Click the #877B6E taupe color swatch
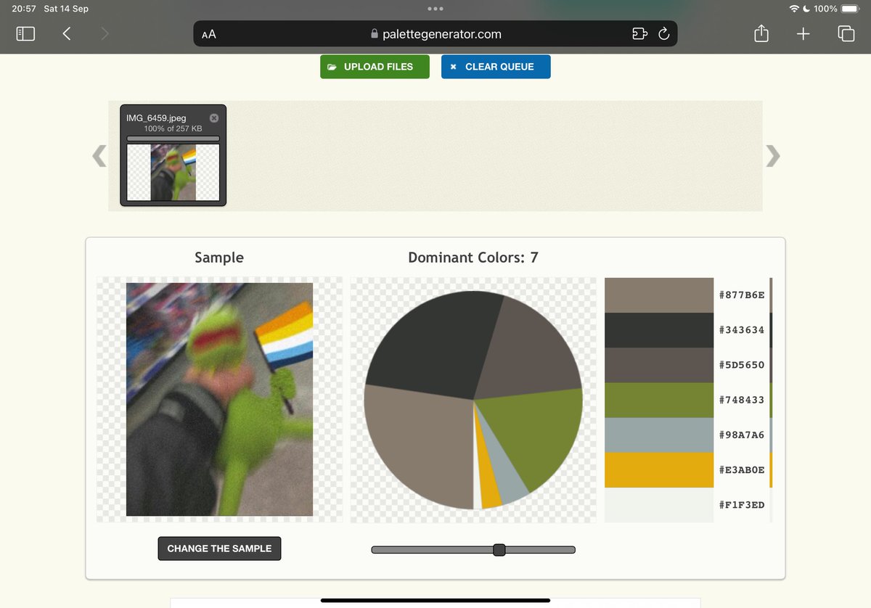This screenshot has width=871, height=608. pos(659,295)
